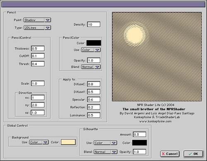Click the Silhouette Amount field

[140, 134]
